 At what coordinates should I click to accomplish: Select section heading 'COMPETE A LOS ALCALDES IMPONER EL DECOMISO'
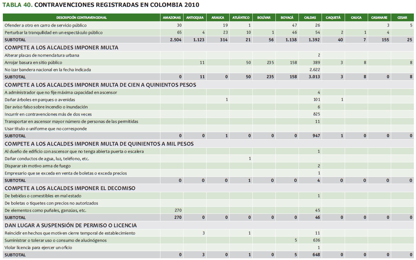pyautogui.click(x=70, y=188)
